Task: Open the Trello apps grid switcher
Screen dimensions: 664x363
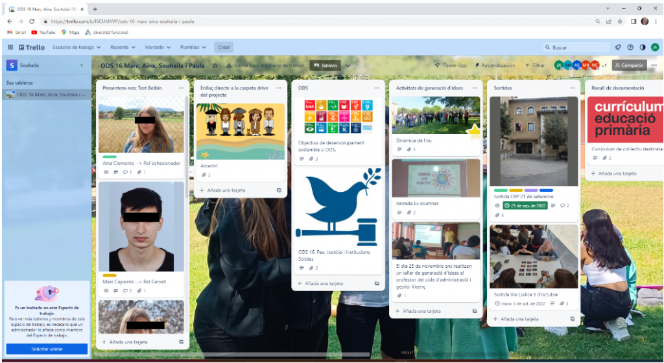Action: point(10,47)
